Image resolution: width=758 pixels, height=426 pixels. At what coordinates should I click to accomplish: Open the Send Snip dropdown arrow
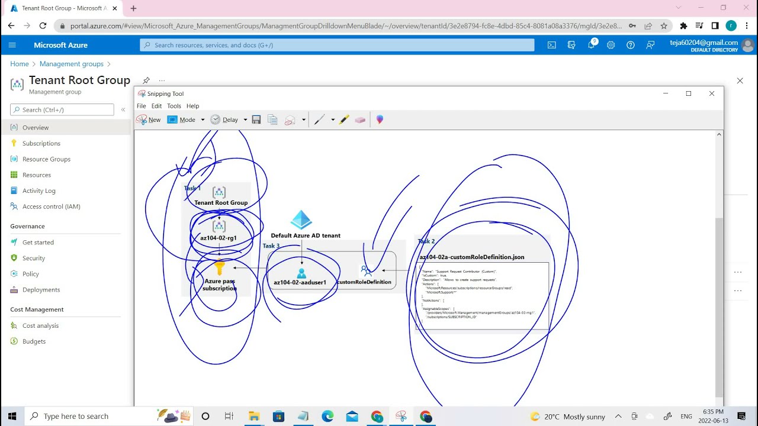304,120
